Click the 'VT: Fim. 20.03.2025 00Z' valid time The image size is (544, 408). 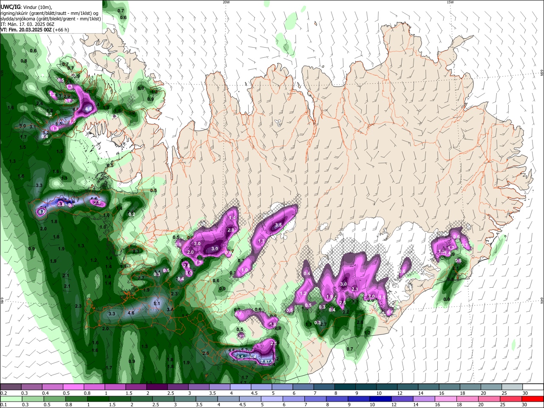point(26,30)
